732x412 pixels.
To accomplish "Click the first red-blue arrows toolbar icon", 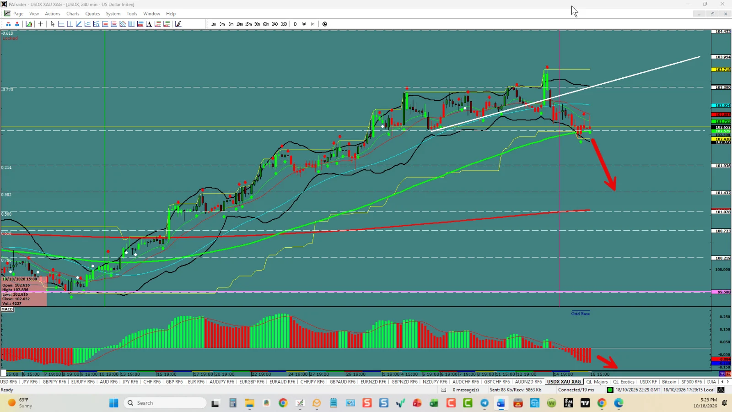I will (8, 24).
